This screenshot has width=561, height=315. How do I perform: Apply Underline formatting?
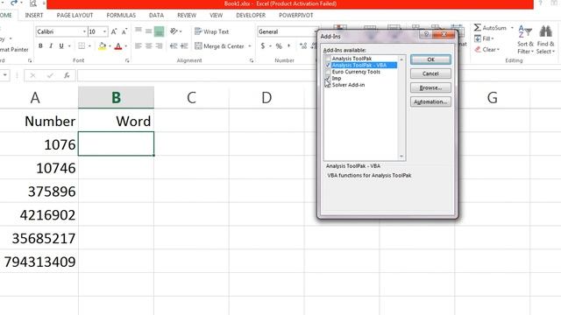(61, 46)
